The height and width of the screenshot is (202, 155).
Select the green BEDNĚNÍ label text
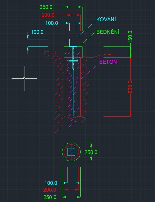108,32
